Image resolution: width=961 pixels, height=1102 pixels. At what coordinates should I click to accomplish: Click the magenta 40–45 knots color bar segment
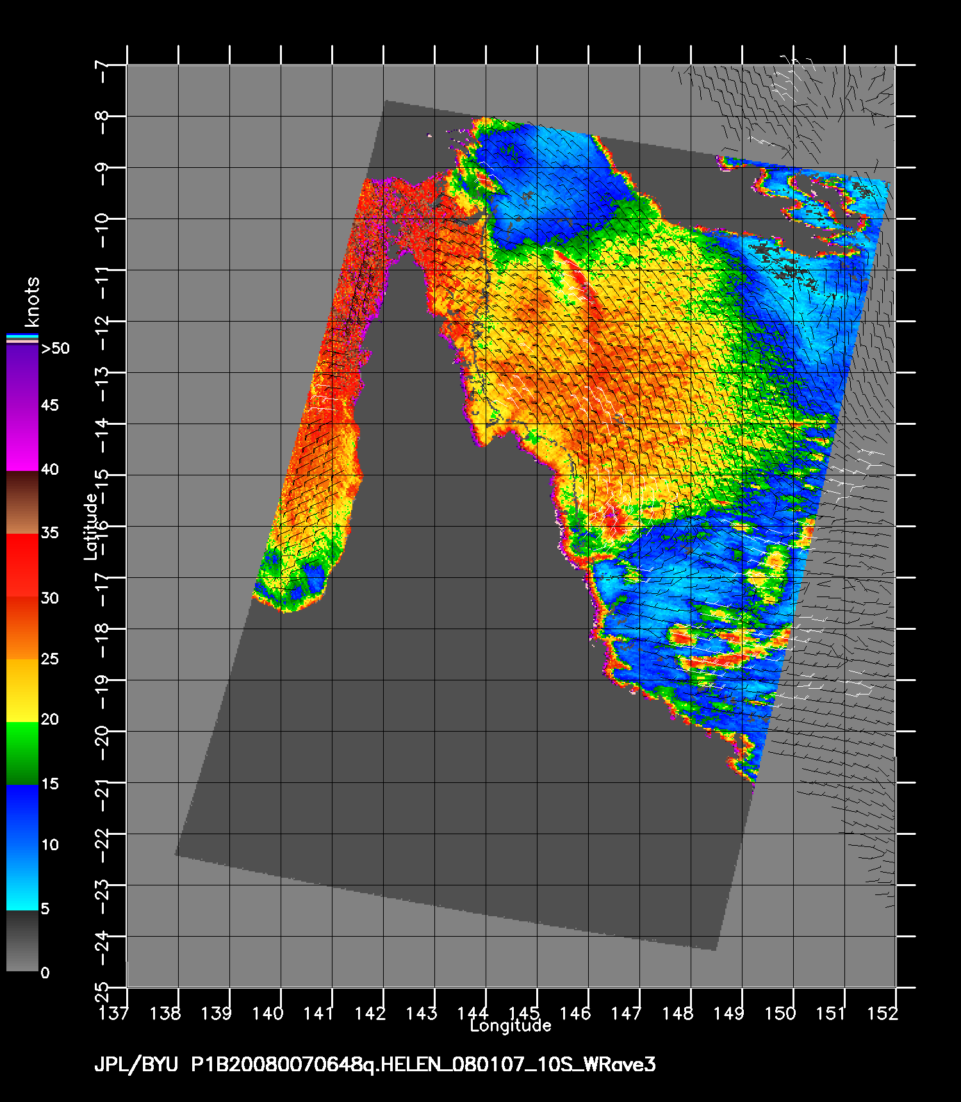(x=22, y=439)
